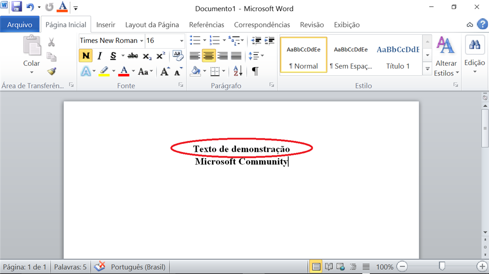The height and width of the screenshot is (274, 489).
Task: Switch to Layout da Página tab
Action: [x=152, y=25]
